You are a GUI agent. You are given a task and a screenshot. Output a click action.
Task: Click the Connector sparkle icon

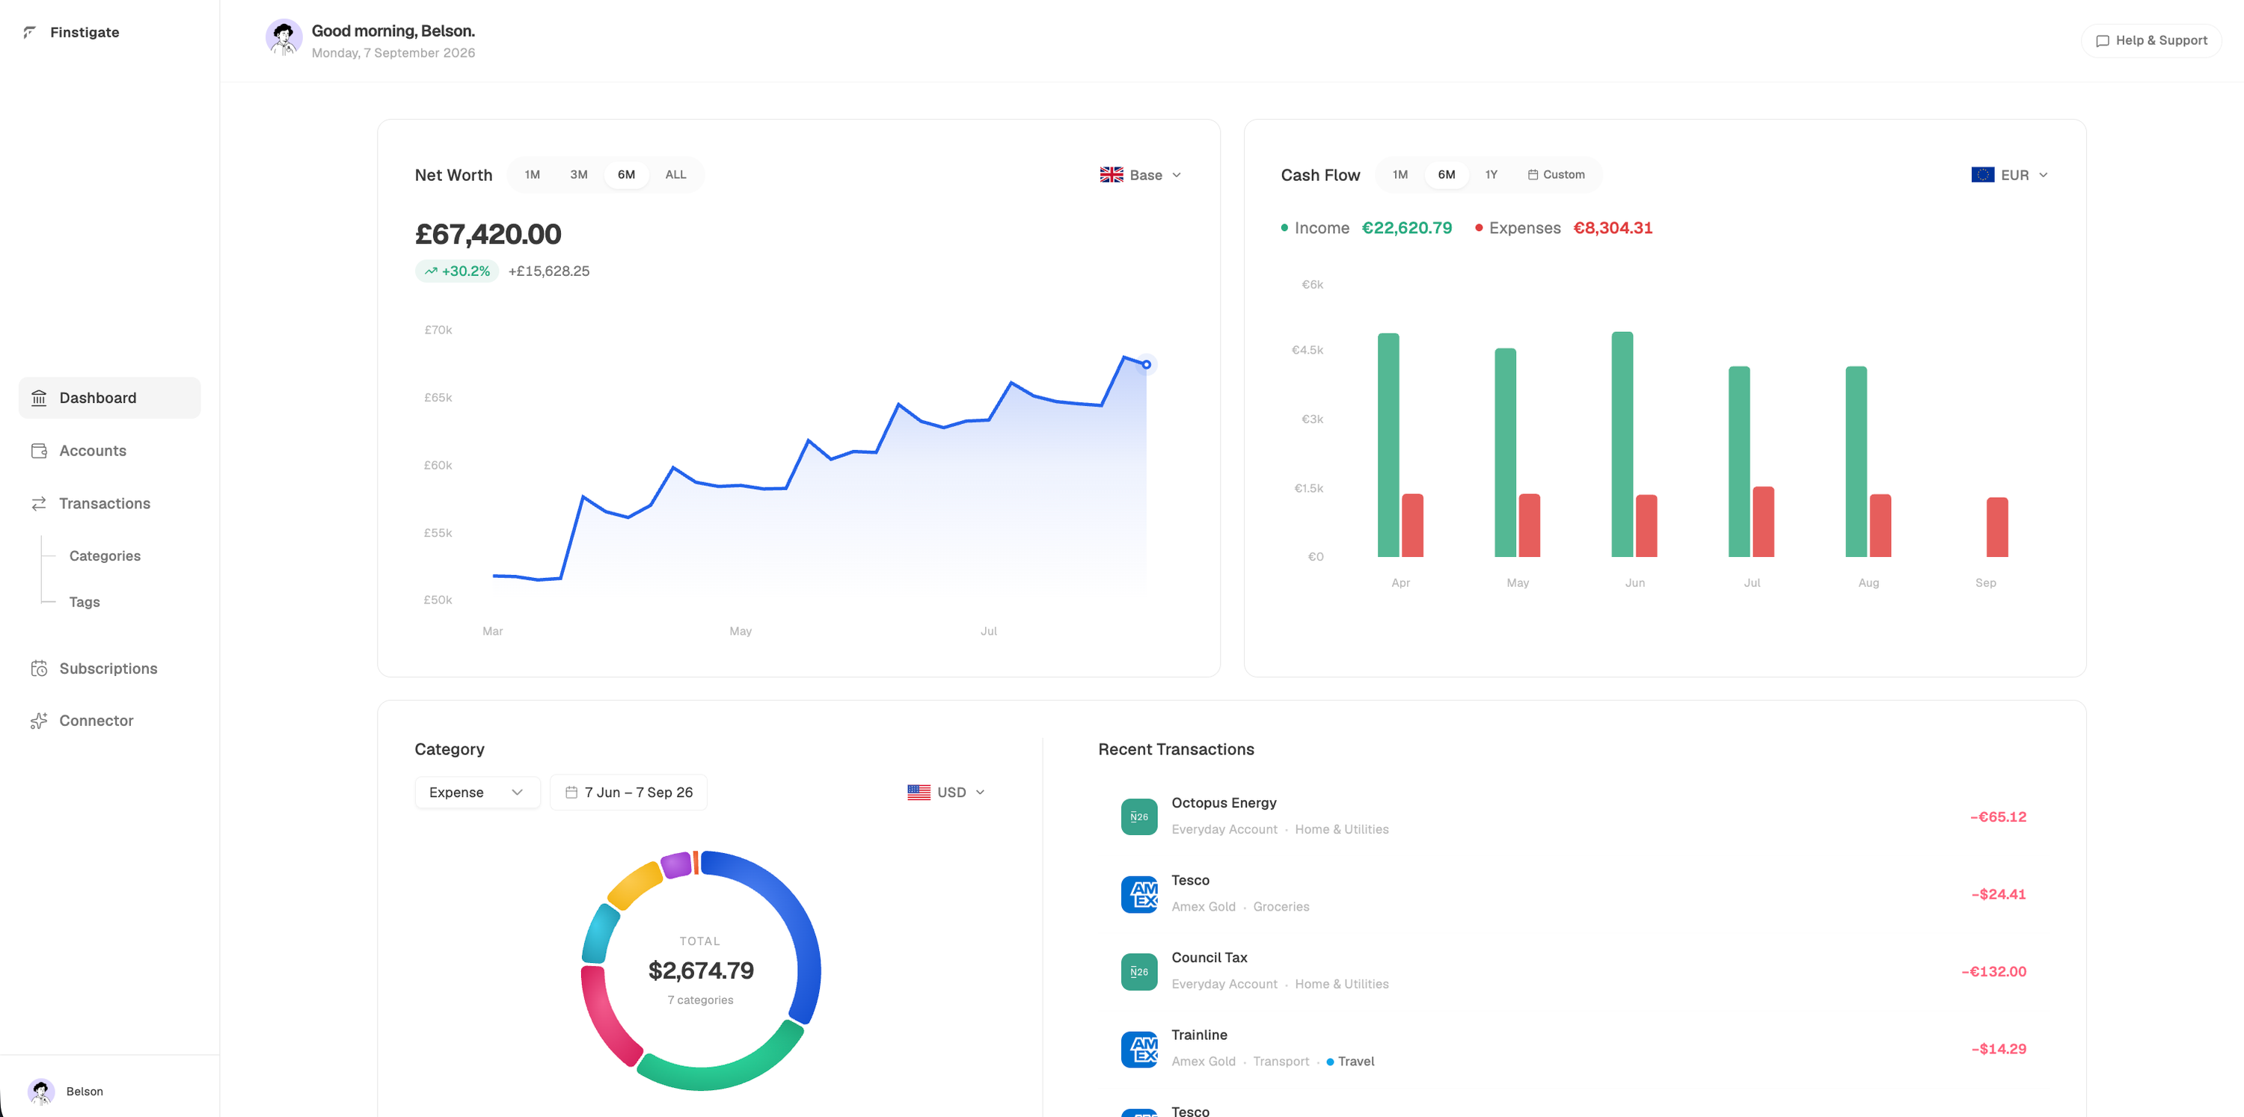coord(39,721)
